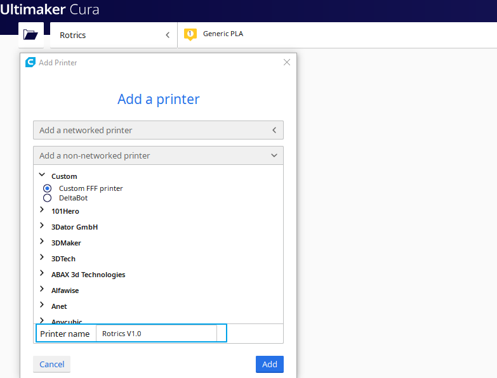
Task: Expand the 3Dator GmbH group
Action: 42,225
